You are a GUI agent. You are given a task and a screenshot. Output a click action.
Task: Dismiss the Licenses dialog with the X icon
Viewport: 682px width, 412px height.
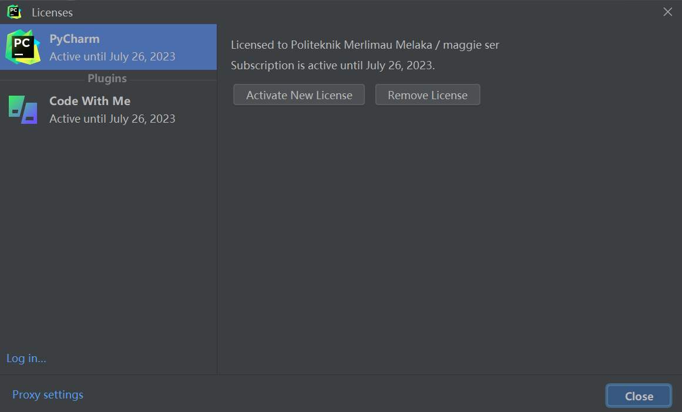pos(668,12)
